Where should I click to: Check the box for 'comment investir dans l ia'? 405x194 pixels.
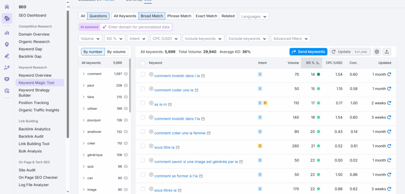143,74
